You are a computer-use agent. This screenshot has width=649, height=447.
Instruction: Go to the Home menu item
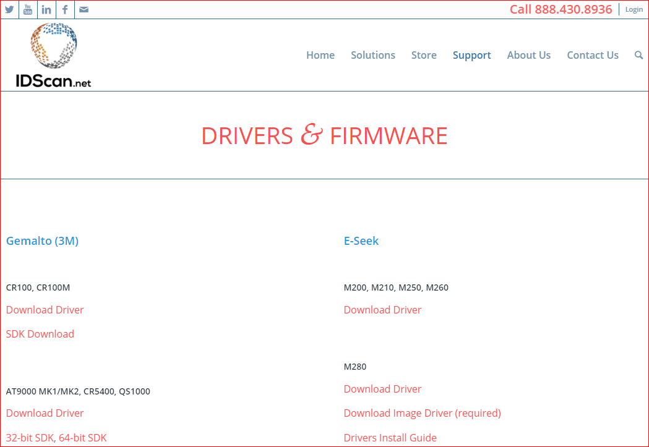(x=320, y=55)
